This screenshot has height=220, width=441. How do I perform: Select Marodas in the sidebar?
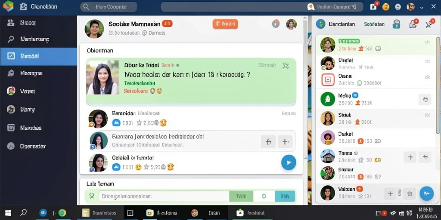(38, 128)
